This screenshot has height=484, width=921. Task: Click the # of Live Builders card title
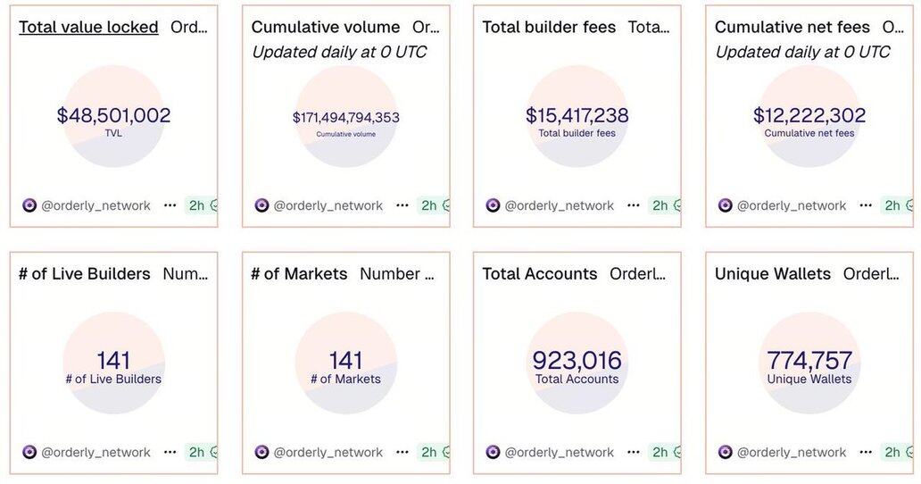85,274
